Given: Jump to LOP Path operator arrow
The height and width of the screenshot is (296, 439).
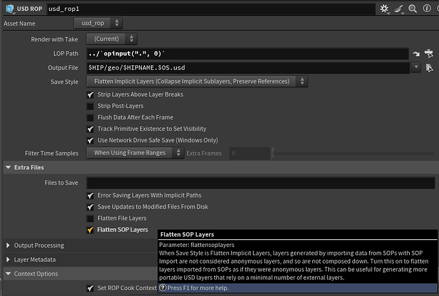Looking at the screenshot, I should (417, 54).
